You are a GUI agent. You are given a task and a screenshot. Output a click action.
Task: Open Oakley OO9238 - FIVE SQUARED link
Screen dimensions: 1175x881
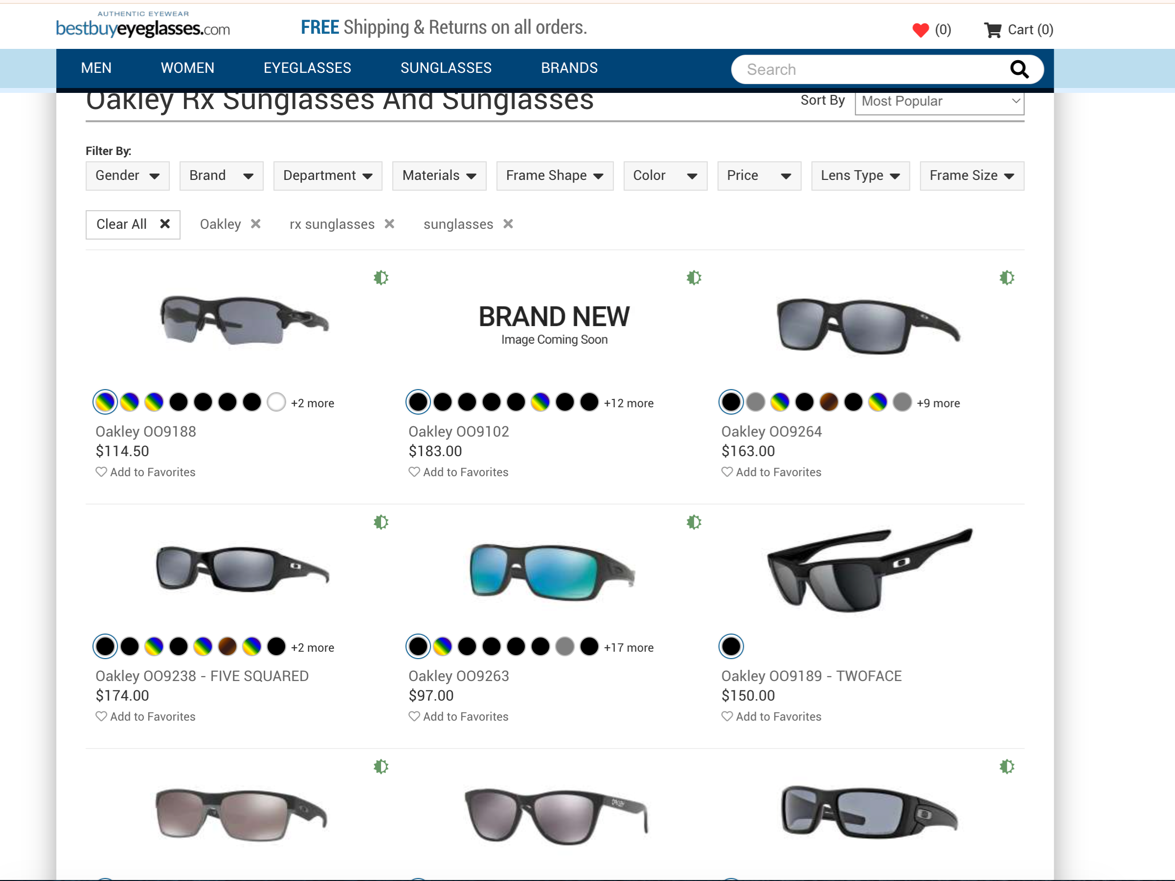click(202, 676)
